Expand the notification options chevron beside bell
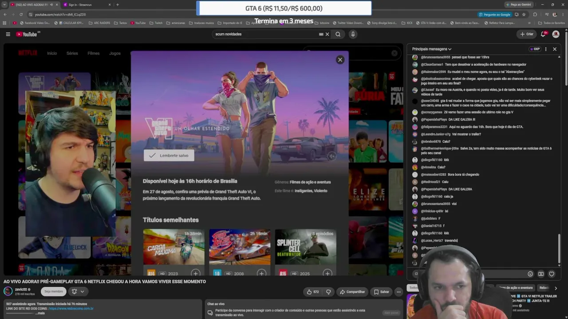 click(82, 292)
